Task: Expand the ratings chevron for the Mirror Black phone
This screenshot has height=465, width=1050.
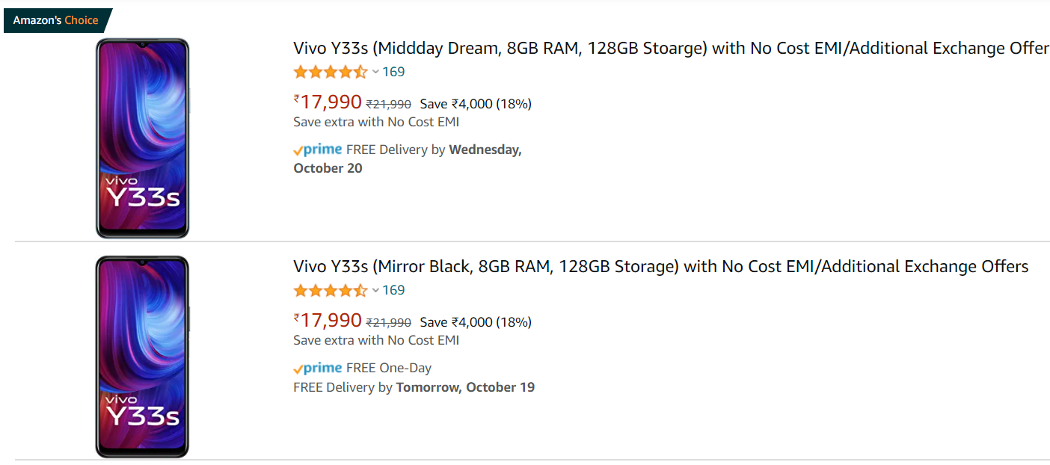Action: pyautogui.click(x=375, y=291)
